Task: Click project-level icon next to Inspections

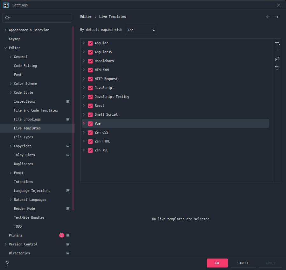Action: click(x=68, y=101)
